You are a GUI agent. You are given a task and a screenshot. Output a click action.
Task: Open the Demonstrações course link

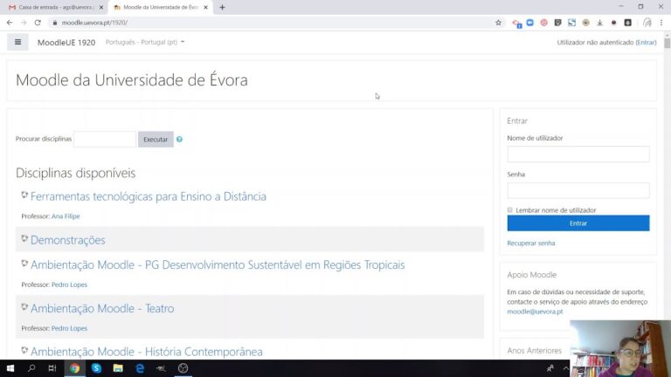pos(67,240)
